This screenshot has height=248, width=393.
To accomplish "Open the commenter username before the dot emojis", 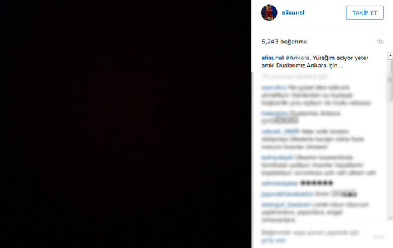I will point(279,183).
